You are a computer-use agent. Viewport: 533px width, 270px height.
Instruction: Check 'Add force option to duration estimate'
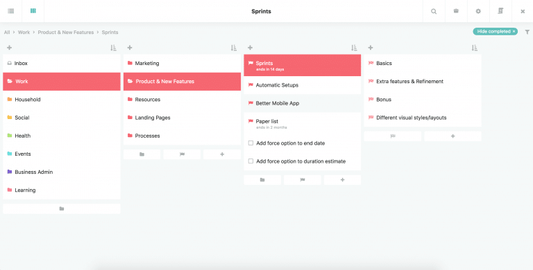pyautogui.click(x=251, y=161)
